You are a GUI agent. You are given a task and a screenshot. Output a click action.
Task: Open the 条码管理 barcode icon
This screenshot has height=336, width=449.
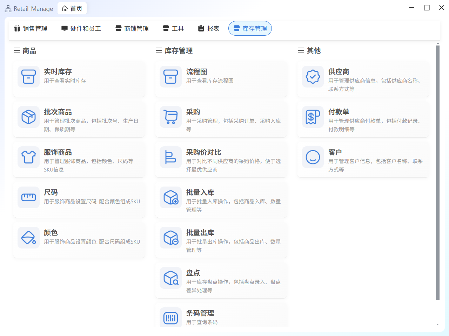pyautogui.click(x=170, y=318)
